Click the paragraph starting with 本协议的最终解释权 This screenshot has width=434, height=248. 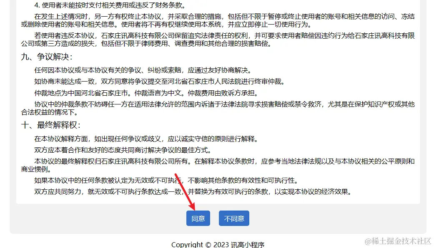pyautogui.click(x=218, y=165)
